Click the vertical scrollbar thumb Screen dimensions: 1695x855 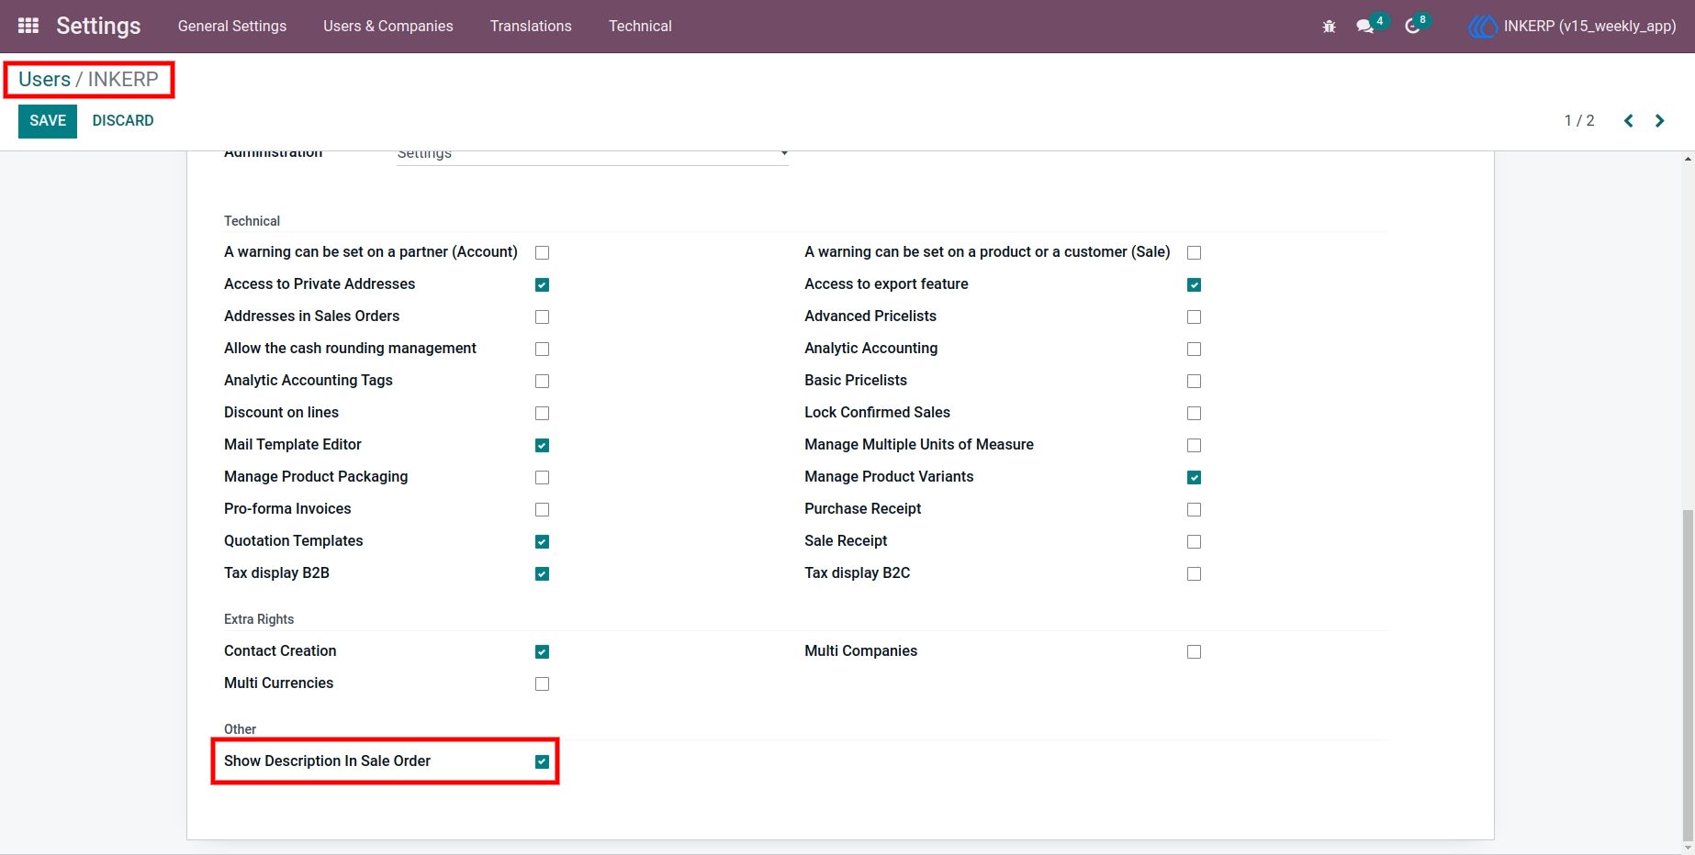click(1688, 674)
